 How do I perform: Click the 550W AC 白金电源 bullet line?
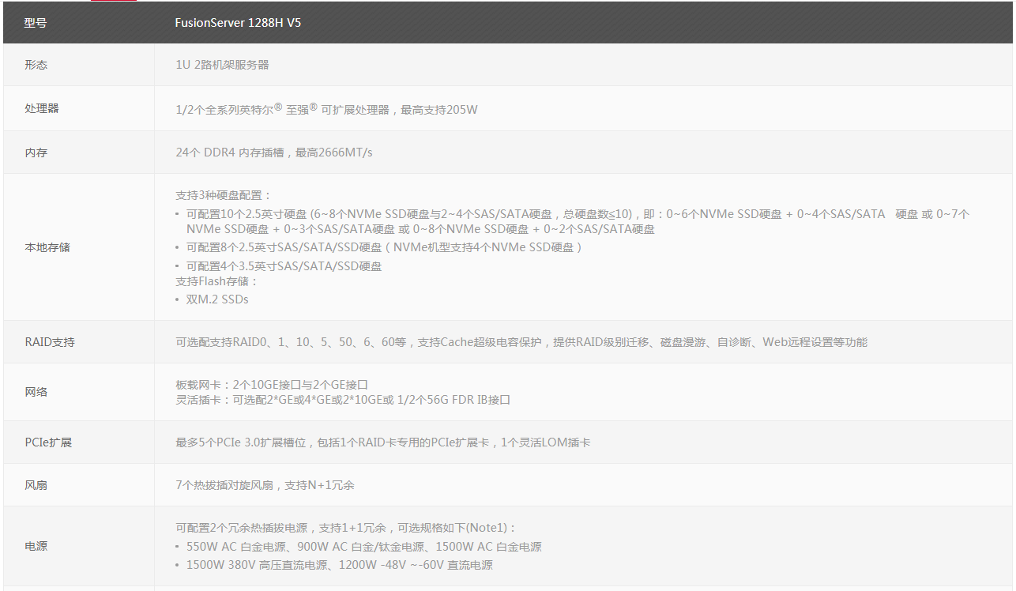tap(359, 547)
